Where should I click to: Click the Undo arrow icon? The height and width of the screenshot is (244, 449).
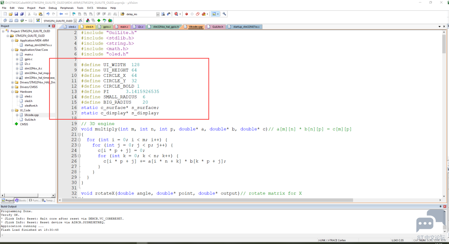pyautogui.click(x=48, y=14)
